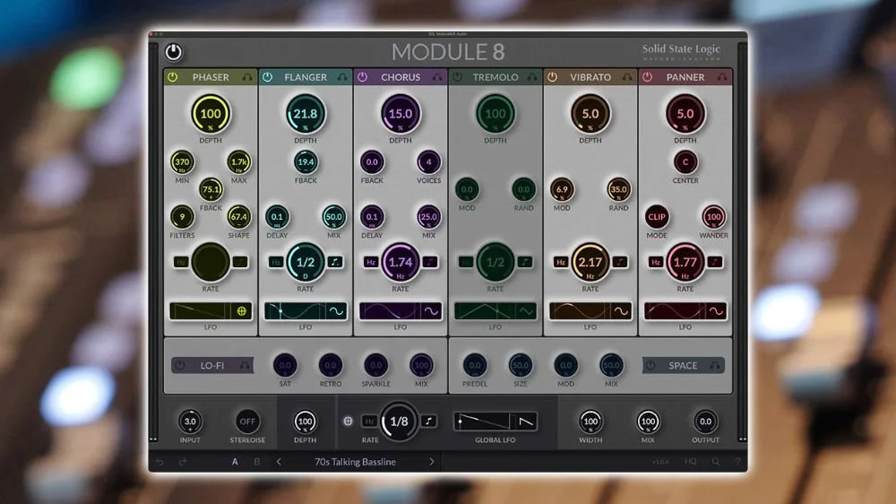Switch Flanger rate to Hz mode

click(x=276, y=262)
